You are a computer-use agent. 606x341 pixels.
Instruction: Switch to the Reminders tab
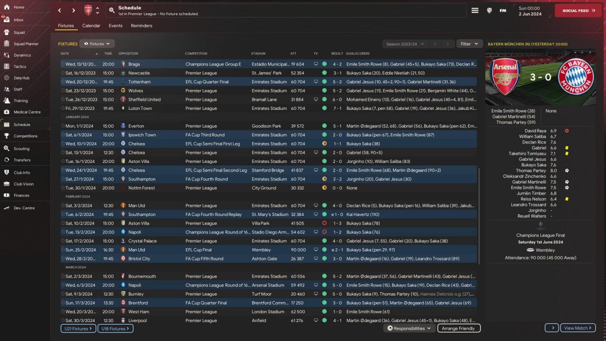click(x=142, y=26)
